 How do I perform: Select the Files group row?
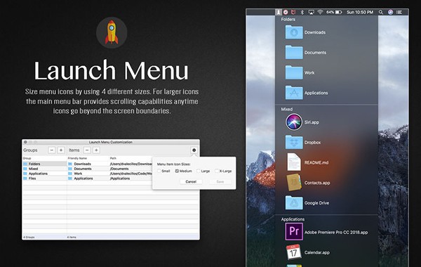coord(45,178)
